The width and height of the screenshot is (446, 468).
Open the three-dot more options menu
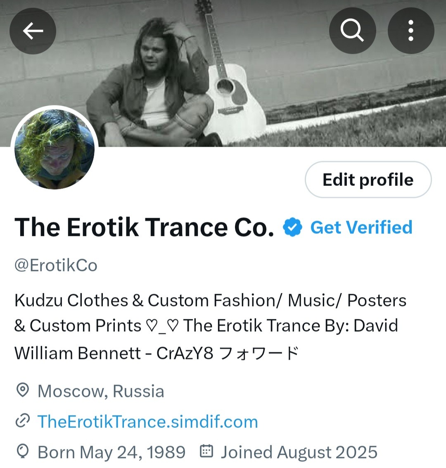tap(411, 31)
